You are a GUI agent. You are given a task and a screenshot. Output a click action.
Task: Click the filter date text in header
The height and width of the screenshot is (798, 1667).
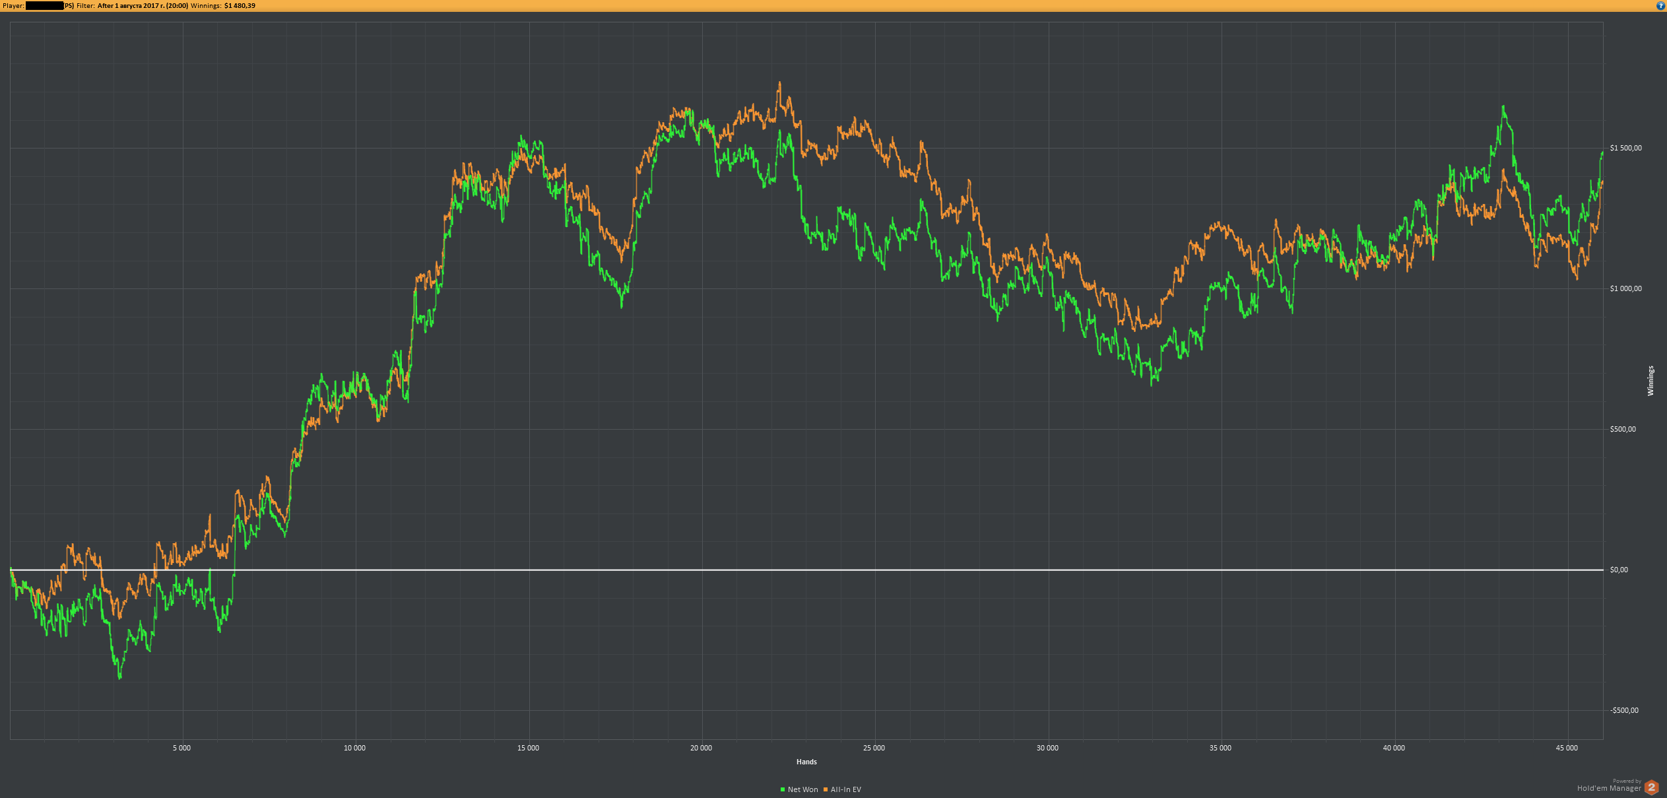click(x=143, y=6)
